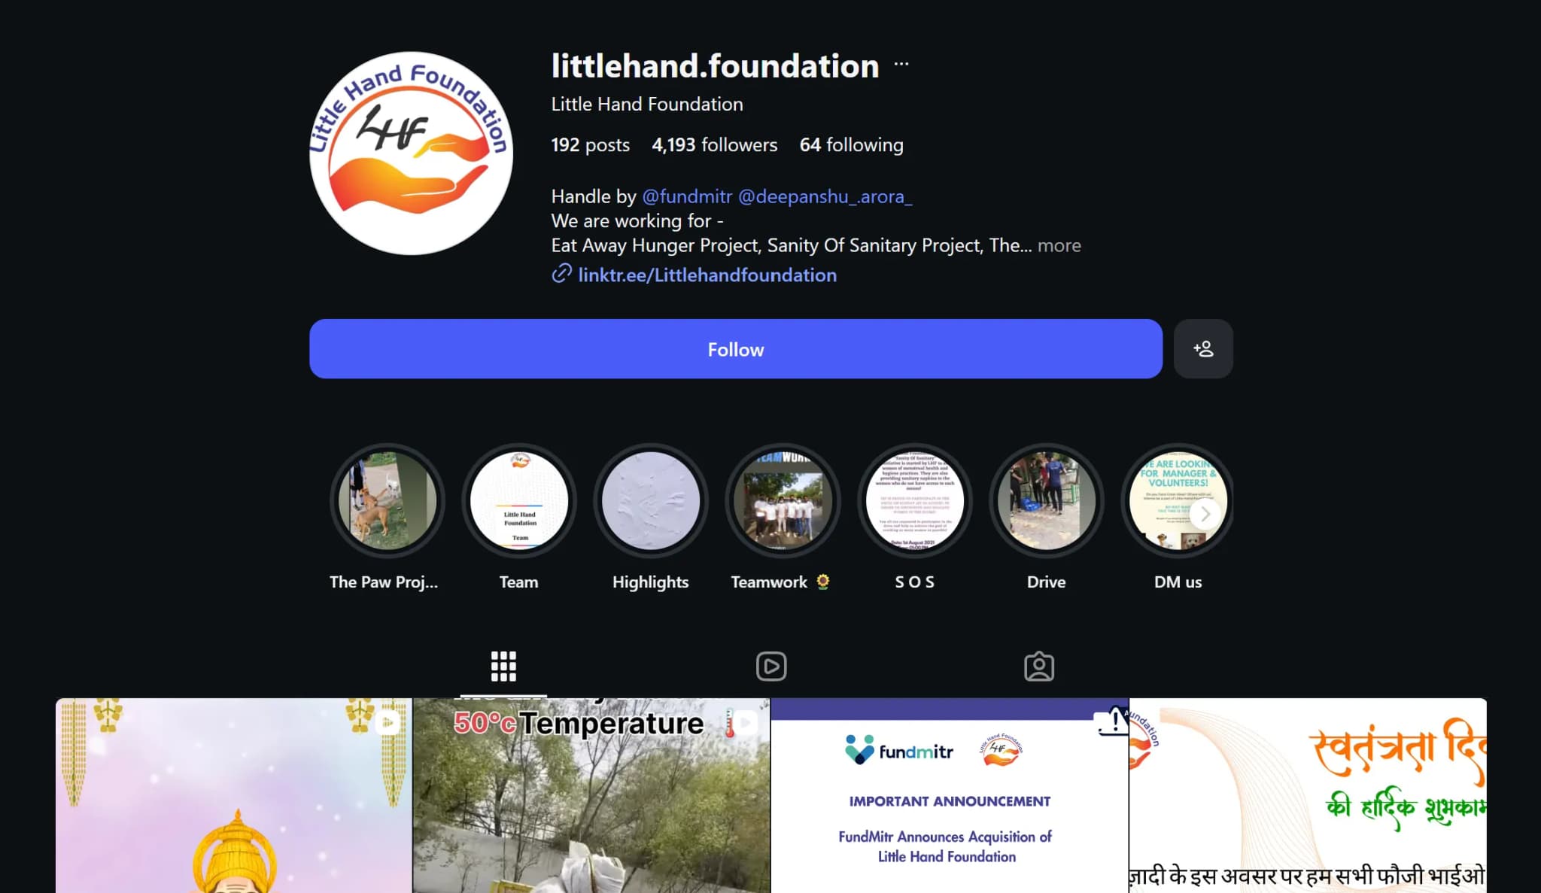Expand the bio with the more link
This screenshot has width=1541, height=893.
pos(1059,245)
